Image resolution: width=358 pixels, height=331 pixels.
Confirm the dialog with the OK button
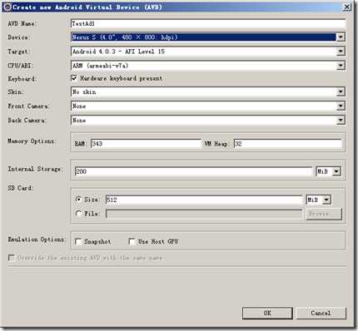(x=267, y=313)
